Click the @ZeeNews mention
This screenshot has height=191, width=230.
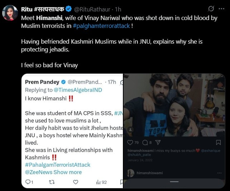coord(39,172)
